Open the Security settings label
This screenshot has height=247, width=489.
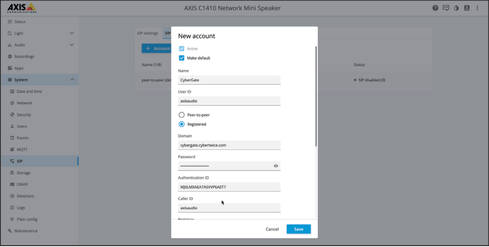coord(24,115)
